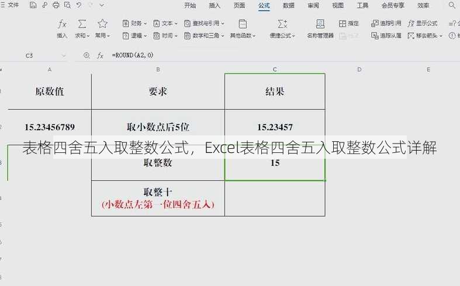460x286 pixels.
Task: Click the export/share icon next to Save
Action: (x=44, y=5)
